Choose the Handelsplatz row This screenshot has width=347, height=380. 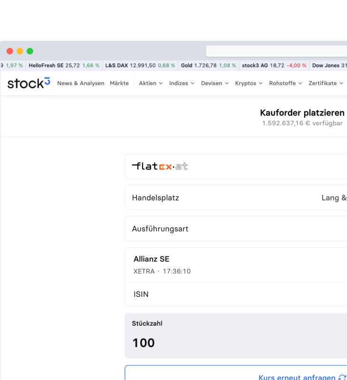tap(236, 198)
